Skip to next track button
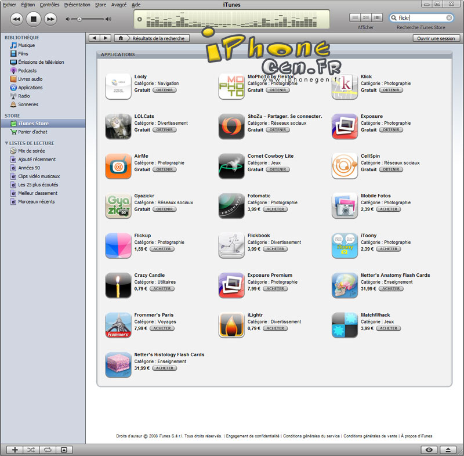This screenshot has width=464, height=456. coord(50,19)
